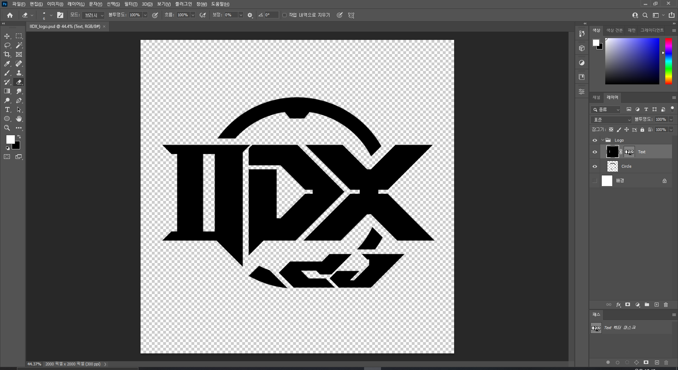Screen dimensions: 678x370
Task: Switch to the 그레이디언트 tab
Action: point(652,30)
